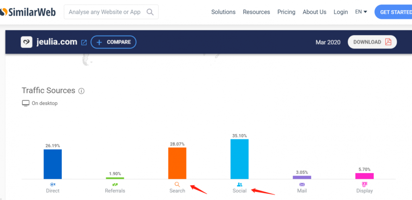Screen dimensions: 412x200
Task: Click the Login link
Action: point(341,12)
